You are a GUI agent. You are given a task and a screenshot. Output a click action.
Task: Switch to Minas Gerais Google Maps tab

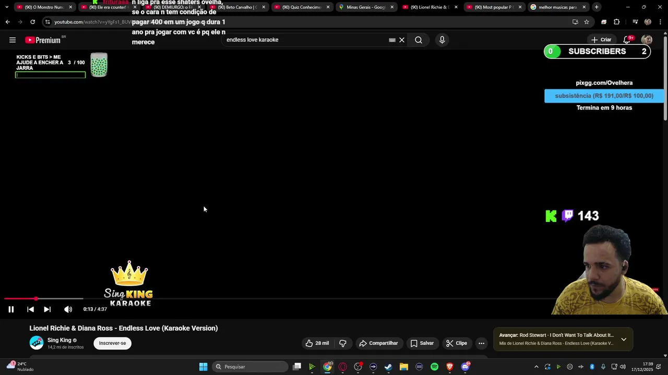tap(366, 7)
